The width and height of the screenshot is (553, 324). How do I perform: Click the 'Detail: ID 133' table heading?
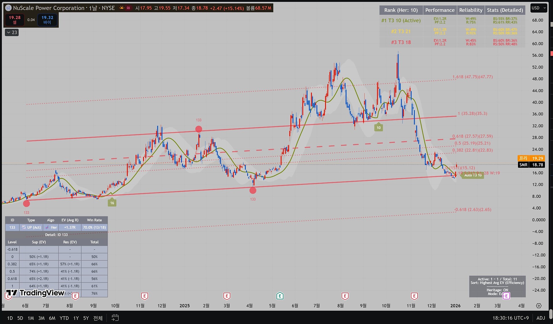[56, 235]
